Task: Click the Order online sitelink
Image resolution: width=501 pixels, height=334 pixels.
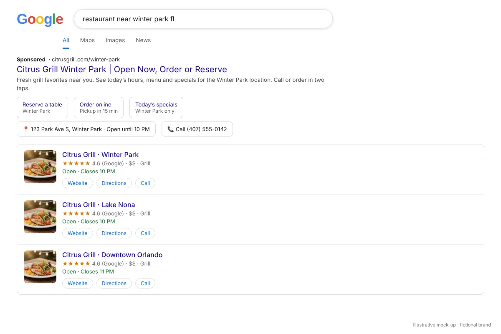Action: click(99, 108)
